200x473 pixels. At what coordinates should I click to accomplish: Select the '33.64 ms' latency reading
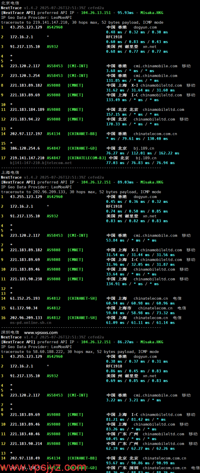pos(114,274)
